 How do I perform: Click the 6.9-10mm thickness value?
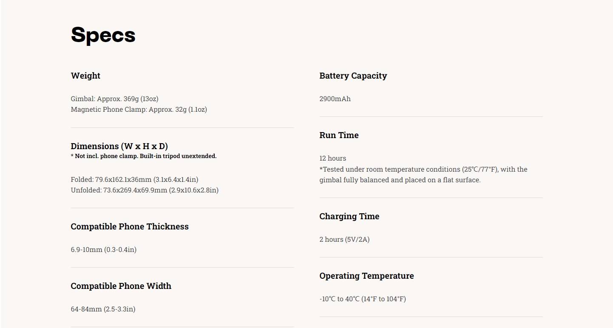[x=103, y=249]
